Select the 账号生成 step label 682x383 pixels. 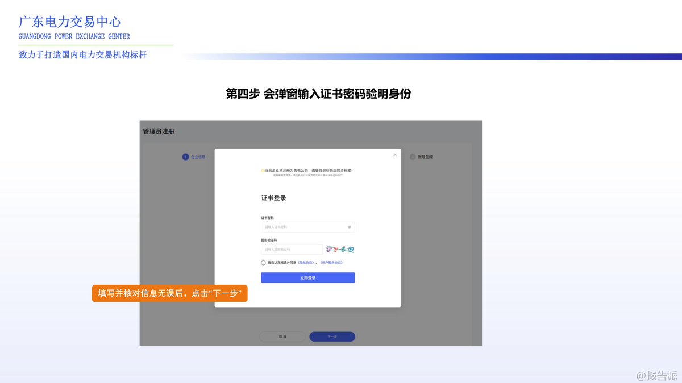(425, 157)
